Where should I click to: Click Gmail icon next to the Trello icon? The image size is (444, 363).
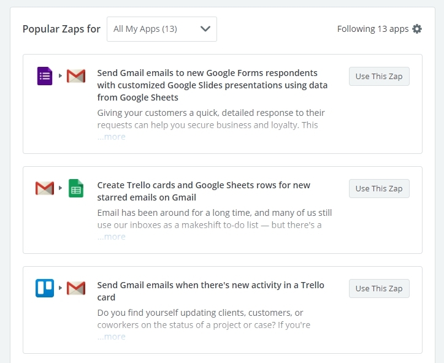click(76, 288)
